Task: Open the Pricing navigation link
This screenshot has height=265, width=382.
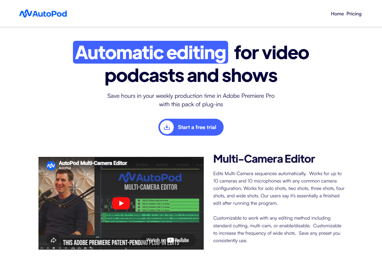Action: [x=354, y=14]
